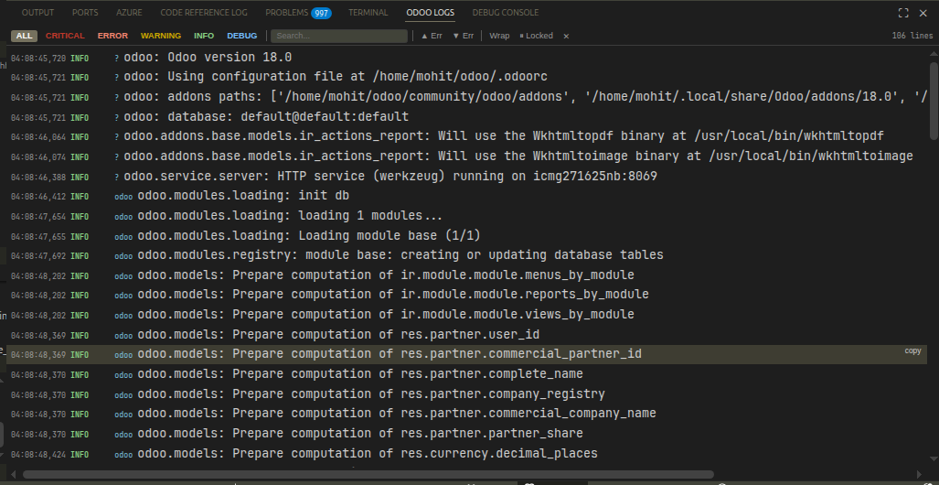Clear logs with the toolbar × icon
Image resolution: width=939 pixels, height=485 pixels.
point(566,36)
